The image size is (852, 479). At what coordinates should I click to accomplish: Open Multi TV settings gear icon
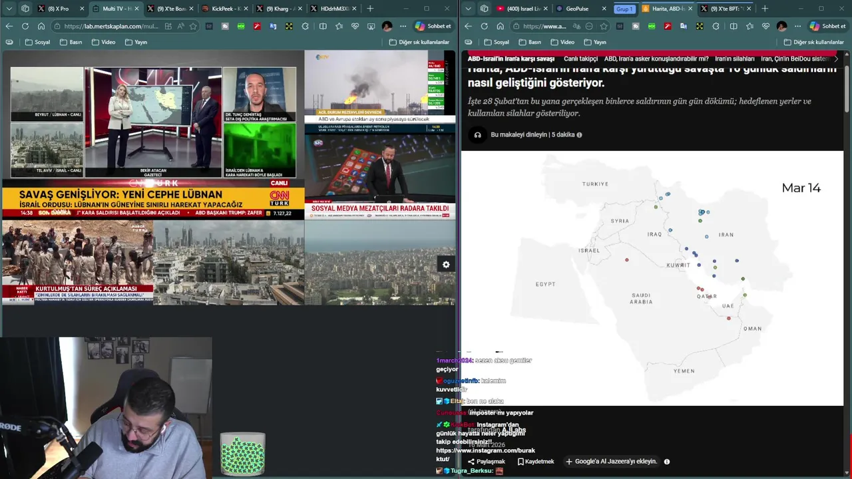click(x=446, y=265)
